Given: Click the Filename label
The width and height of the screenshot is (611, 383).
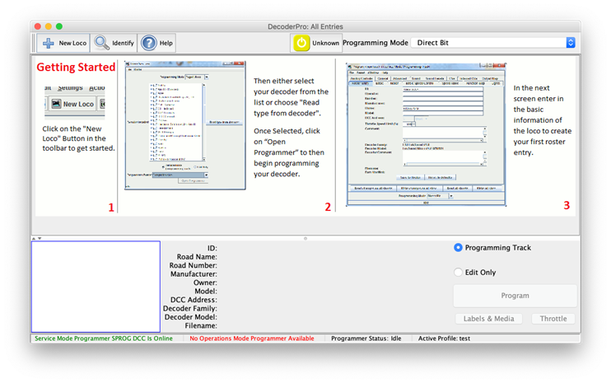Looking at the screenshot, I should pyautogui.click(x=201, y=325).
